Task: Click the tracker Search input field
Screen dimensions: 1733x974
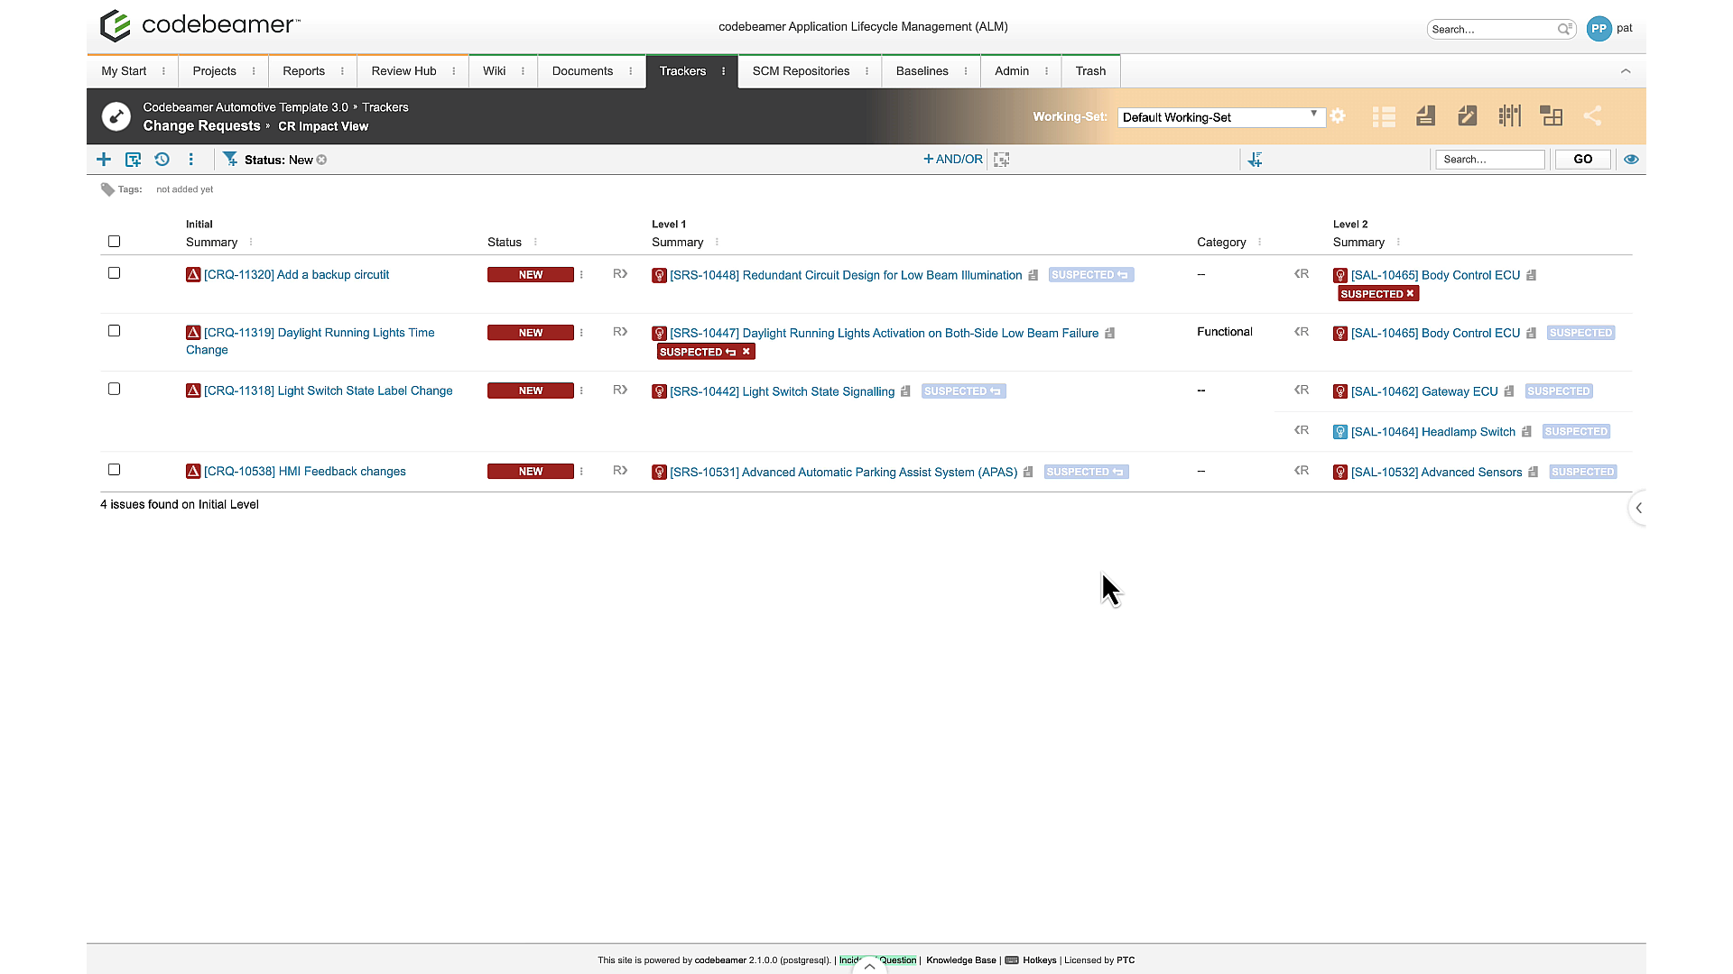Action: [x=1490, y=160]
